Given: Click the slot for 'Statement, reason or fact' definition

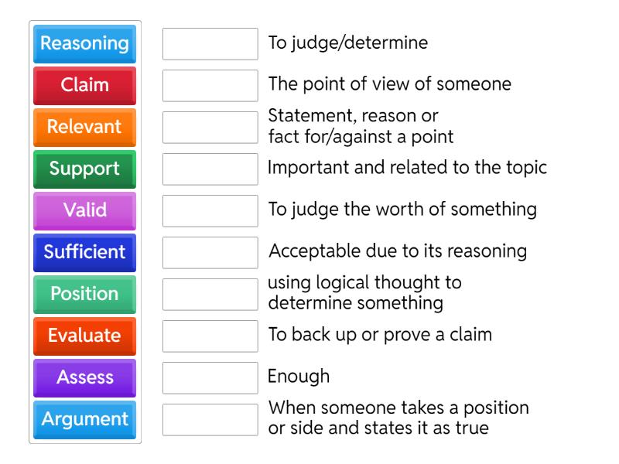Looking at the screenshot, I should pyautogui.click(x=210, y=128).
